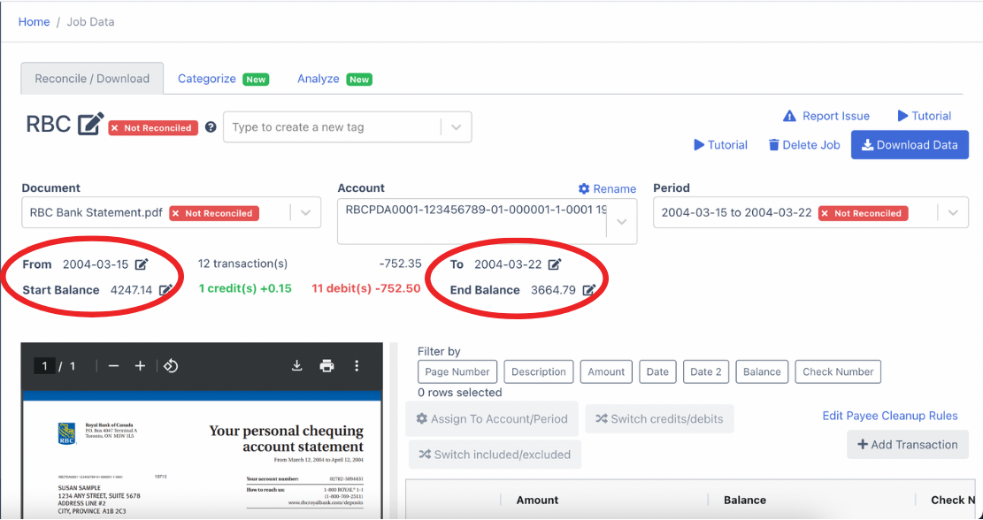Zoom out the PDF viewer
Screen dimensions: 983x520
(x=113, y=366)
